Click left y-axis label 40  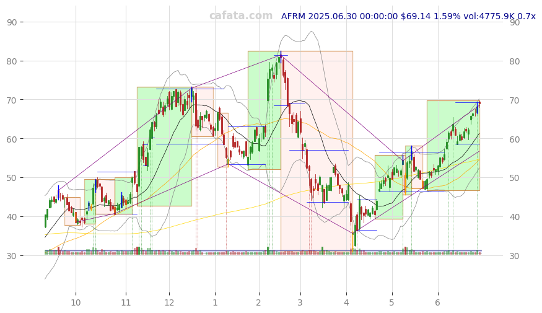click(11, 217)
